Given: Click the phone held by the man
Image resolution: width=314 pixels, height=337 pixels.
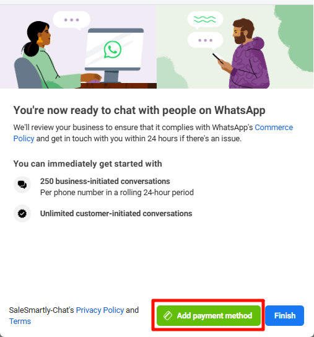Looking at the screenshot, I should [x=218, y=57].
